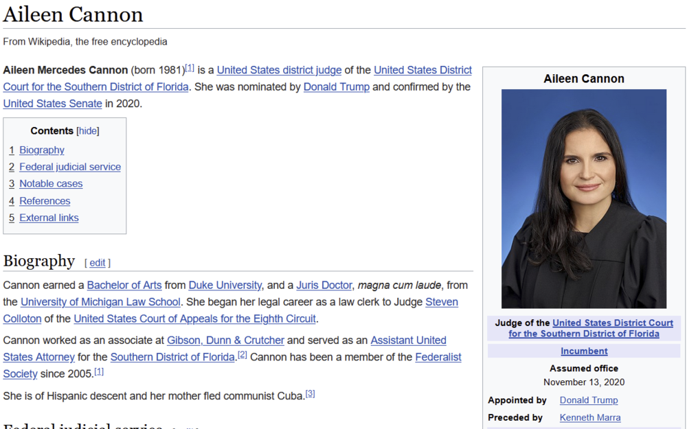Open External links contents entry
Screen dimensions: 687x429
click(x=49, y=218)
